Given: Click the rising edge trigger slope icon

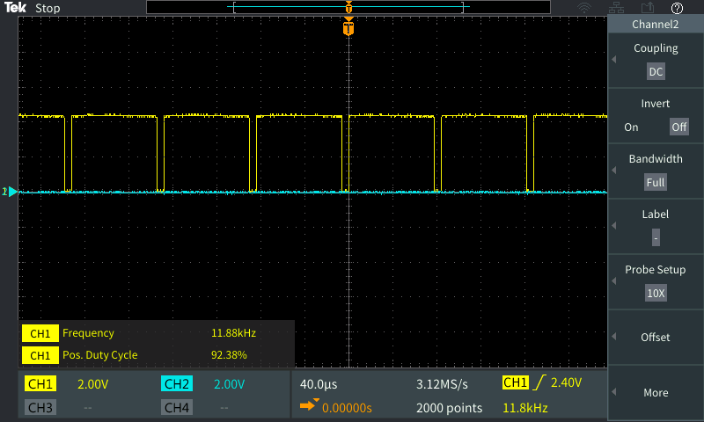Looking at the screenshot, I should pyautogui.click(x=539, y=382).
